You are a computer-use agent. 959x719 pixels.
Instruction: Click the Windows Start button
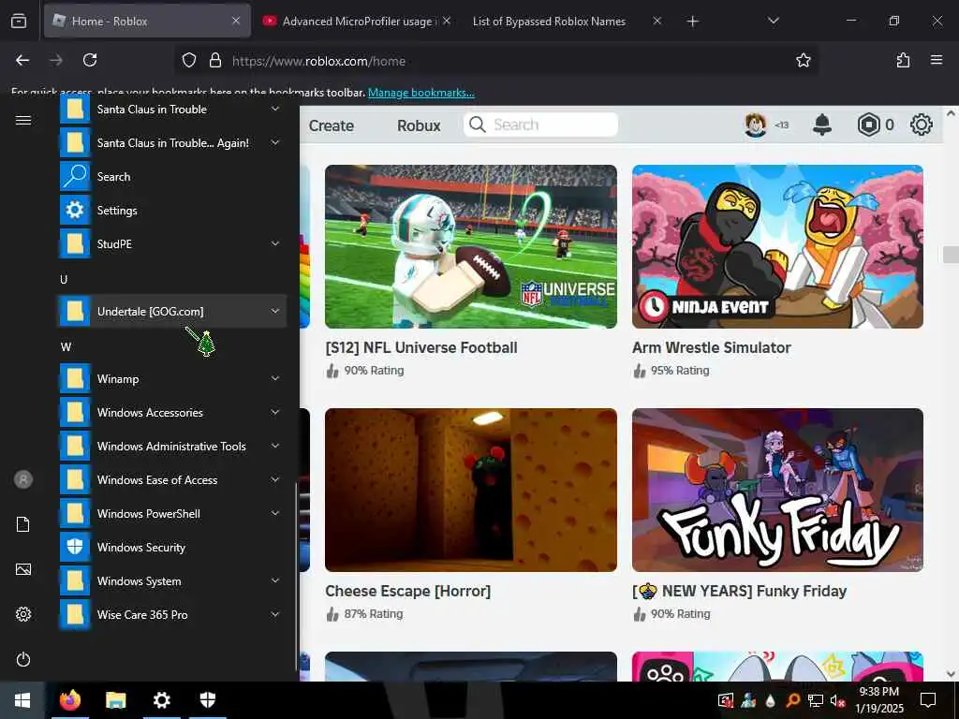pos(22,700)
